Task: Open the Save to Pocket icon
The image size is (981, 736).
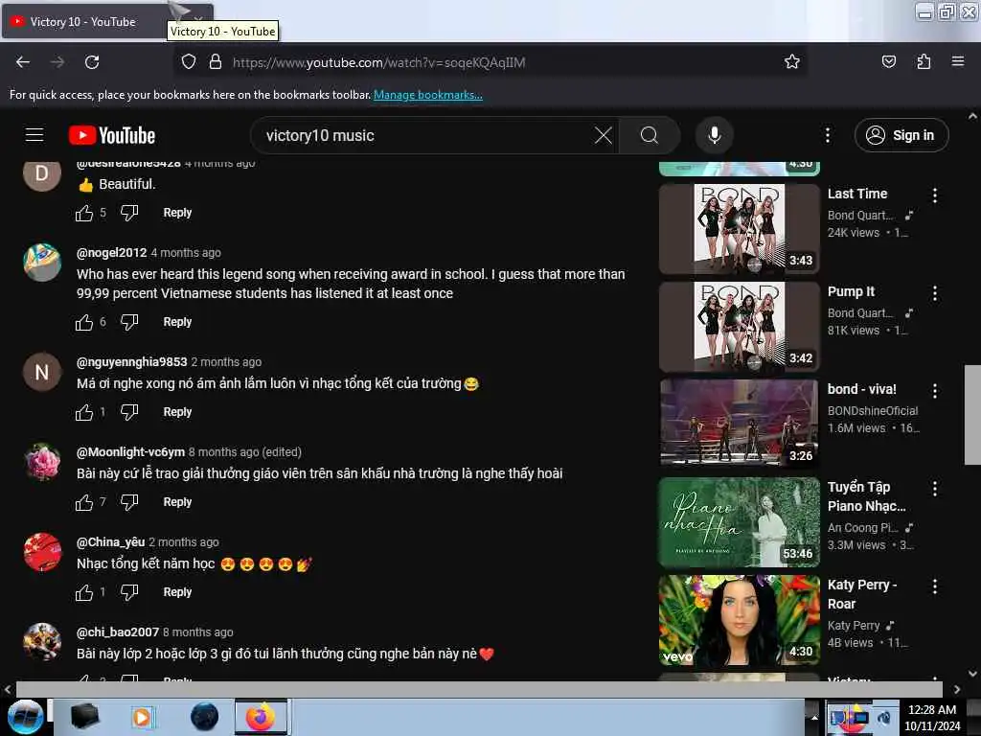Action: point(888,61)
